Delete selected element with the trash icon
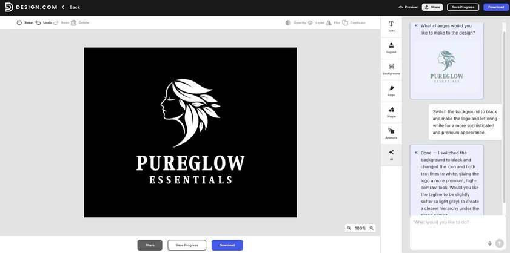Viewport: 510px width, 253px height. pyautogui.click(x=73, y=23)
